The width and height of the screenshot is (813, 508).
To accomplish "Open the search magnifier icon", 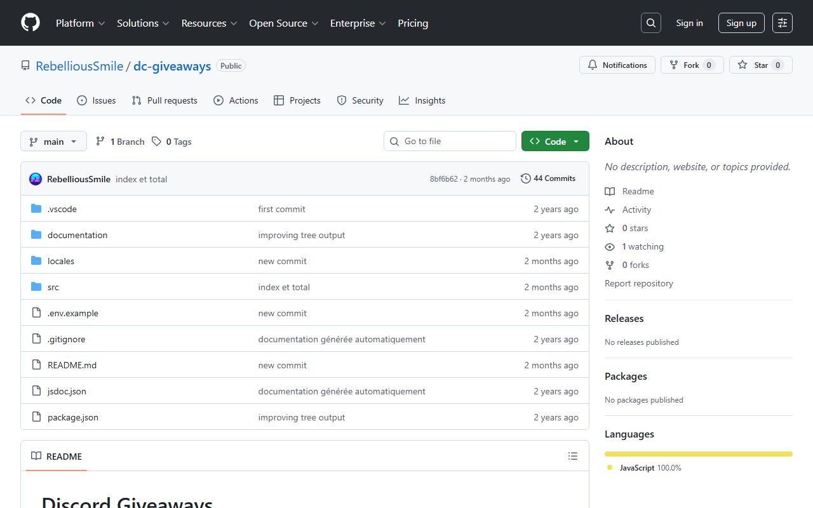I will pos(650,23).
